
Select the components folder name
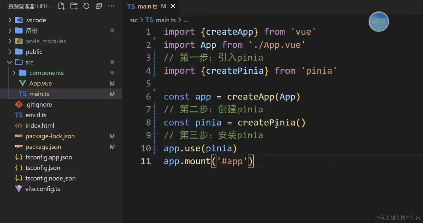(47, 73)
